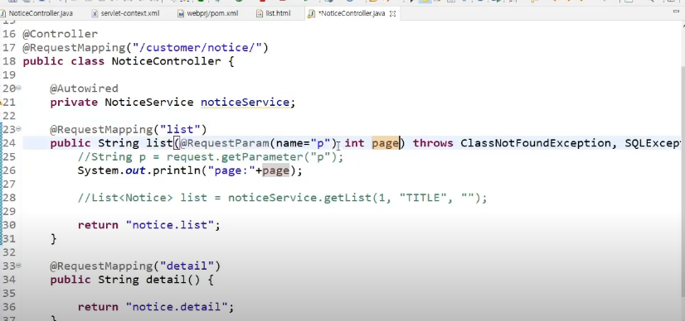Viewport: 685px width, 321px height.
Task: Click the "p" string on line 24
Action: pos(320,143)
